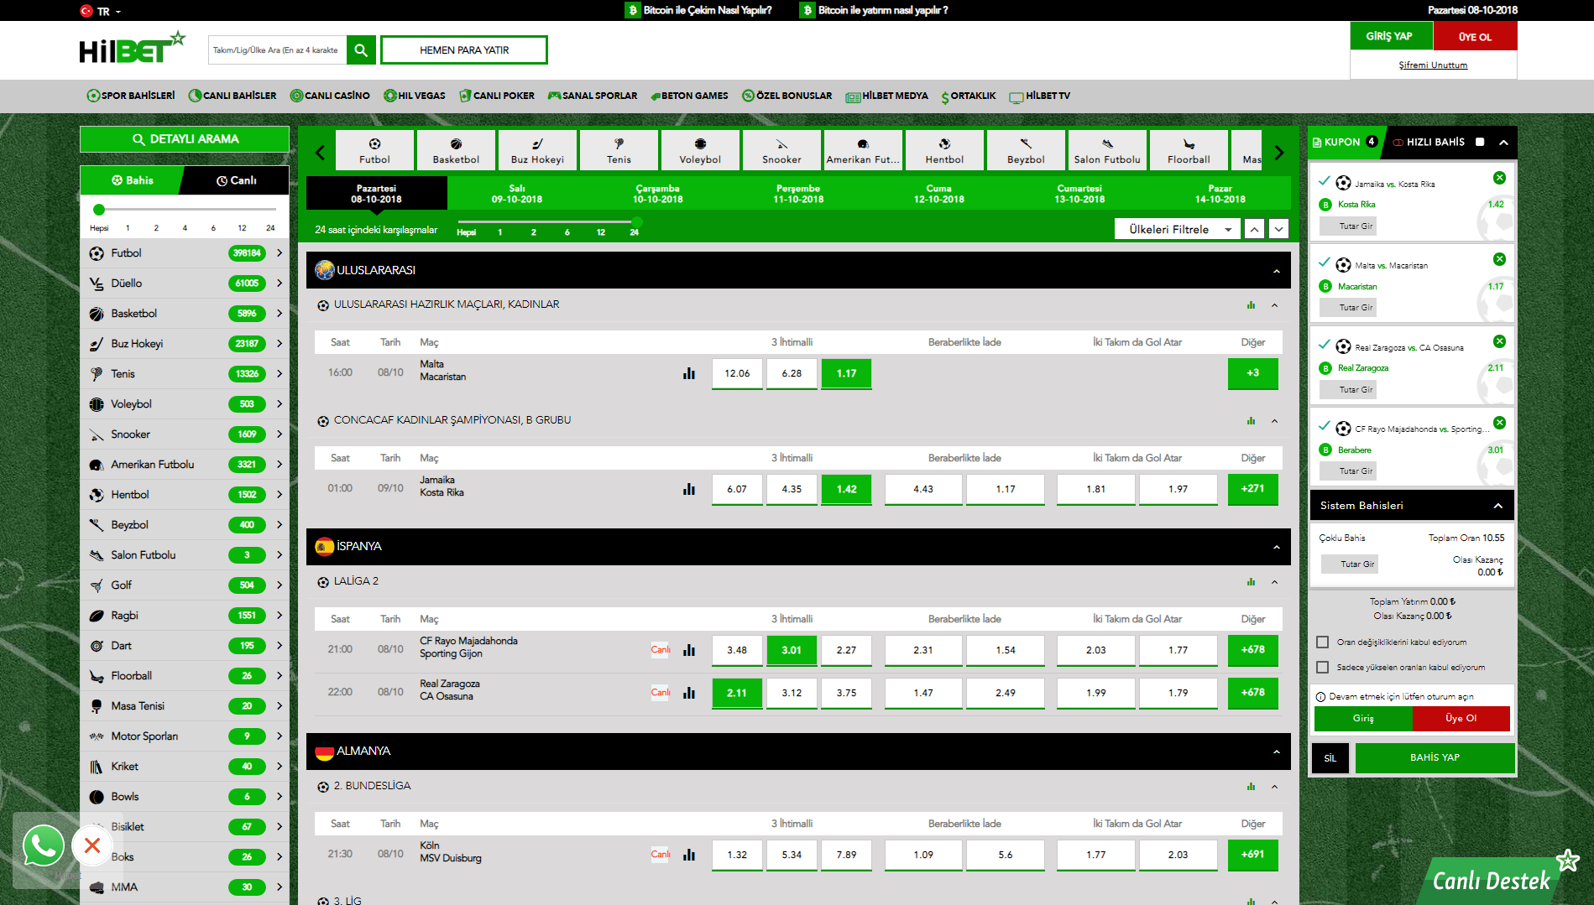Screen dimensions: 1594x905
Task: Click the Canlı Destek live support badge
Action: tap(1491, 880)
